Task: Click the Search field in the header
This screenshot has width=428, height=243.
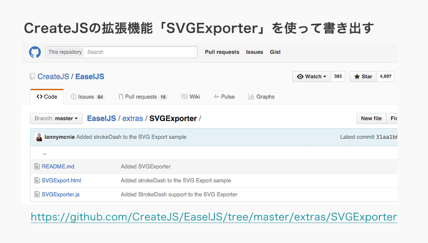Action: (x=141, y=52)
